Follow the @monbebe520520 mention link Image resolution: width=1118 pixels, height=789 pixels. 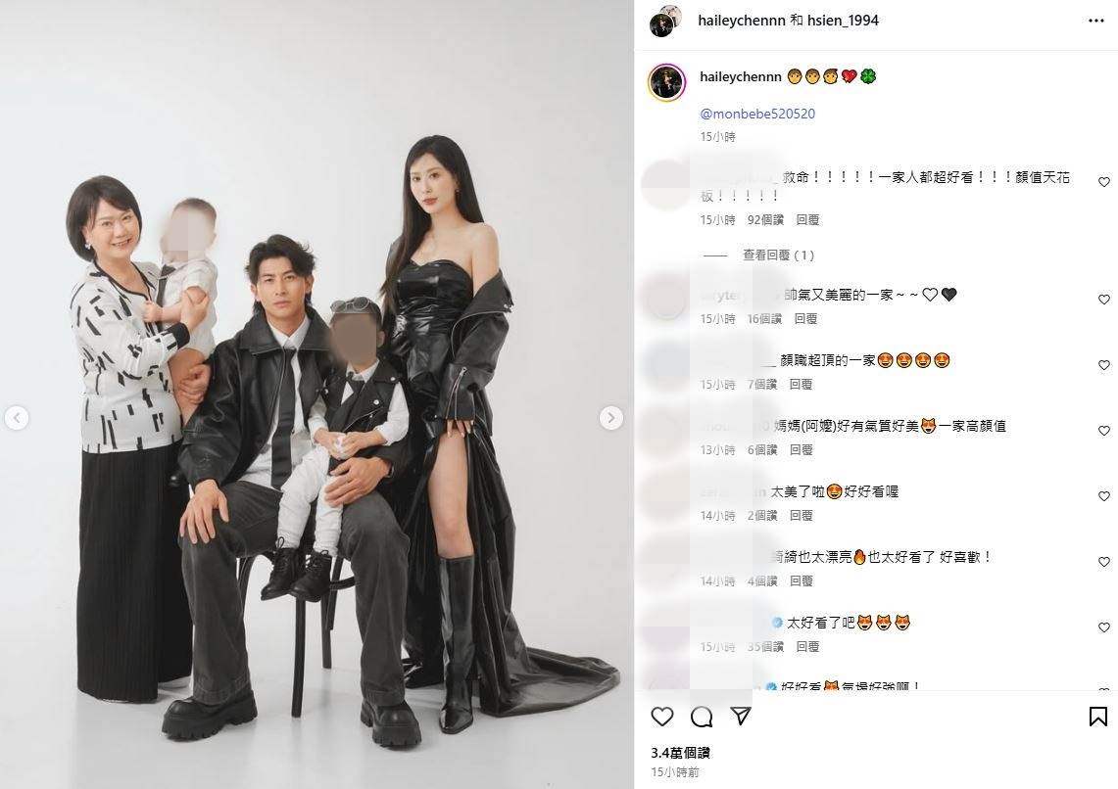click(x=757, y=114)
